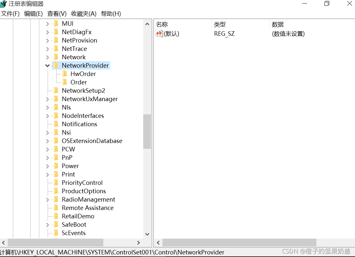
Task: Click tree pane scroll left arrow
Action: pos(4,243)
